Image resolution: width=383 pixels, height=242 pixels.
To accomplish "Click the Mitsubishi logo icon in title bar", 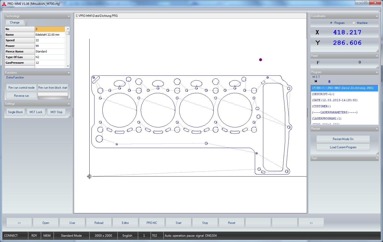I will 4,4.
